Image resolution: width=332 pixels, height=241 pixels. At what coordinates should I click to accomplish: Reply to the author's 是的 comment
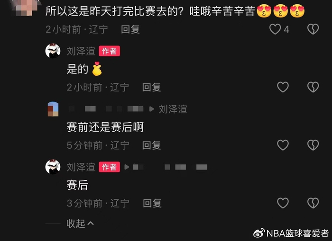[151, 87]
